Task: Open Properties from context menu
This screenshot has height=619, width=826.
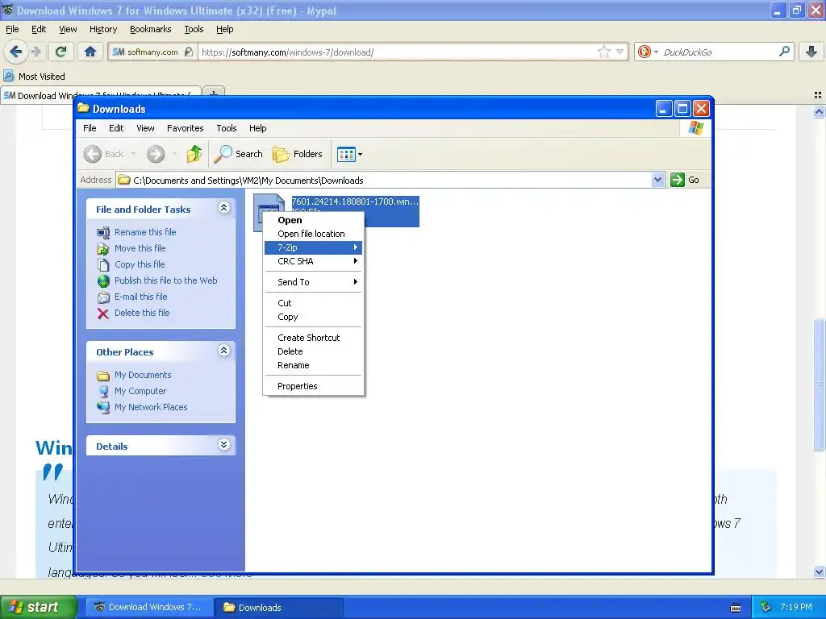Action: [314, 386]
